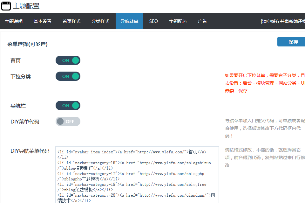Go to the 分类样式 tab
This screenshot has height=203, width=305.
[100, 21]
